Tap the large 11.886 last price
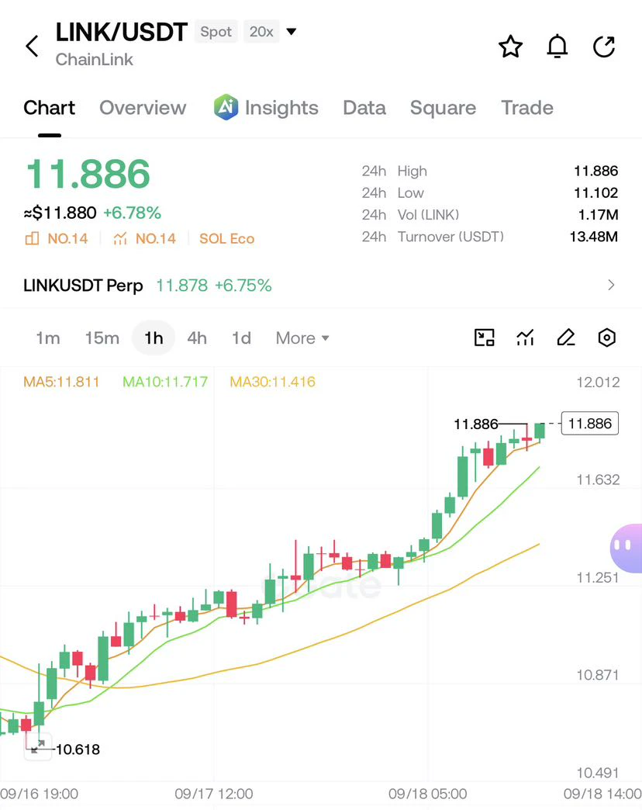Viewport: 642px width, 810px height. (x=88, y=174)
